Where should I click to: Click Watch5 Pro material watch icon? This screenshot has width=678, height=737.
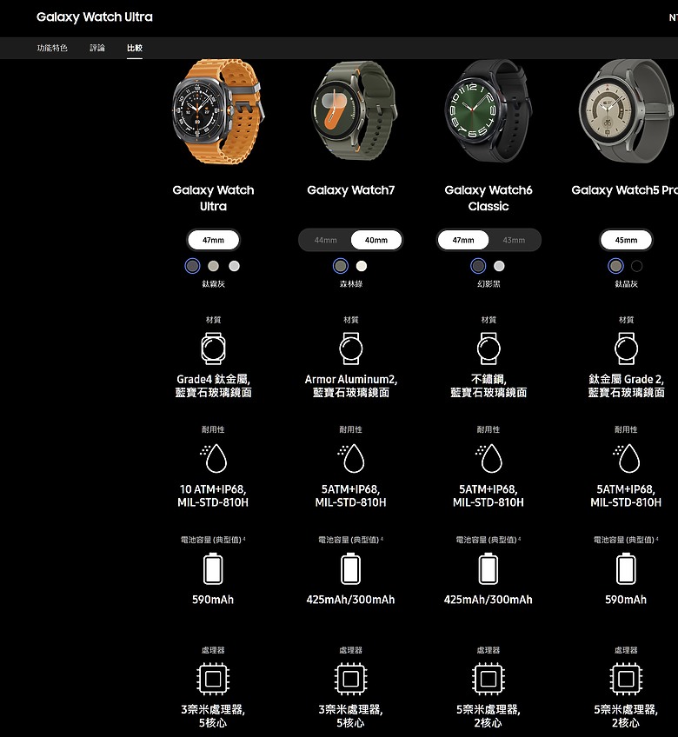coord(626,349)
